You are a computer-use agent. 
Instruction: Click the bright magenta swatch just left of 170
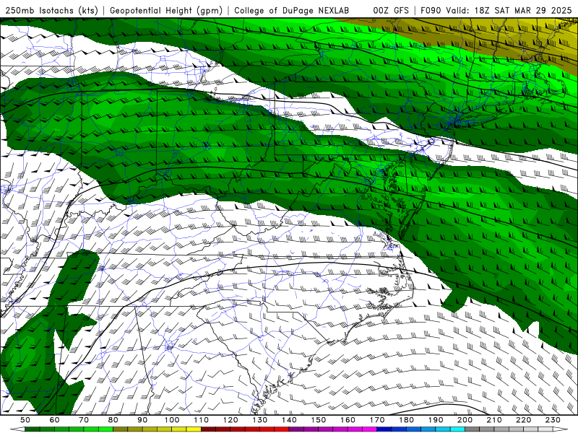[x=369, y=429]
